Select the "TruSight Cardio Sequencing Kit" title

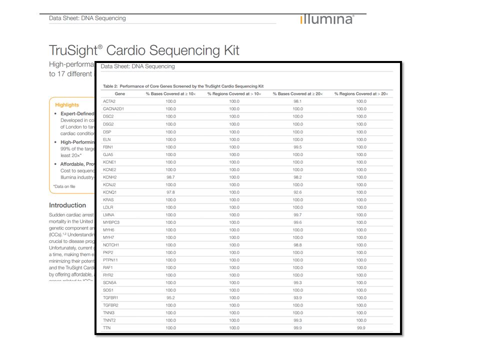(144, 50)
